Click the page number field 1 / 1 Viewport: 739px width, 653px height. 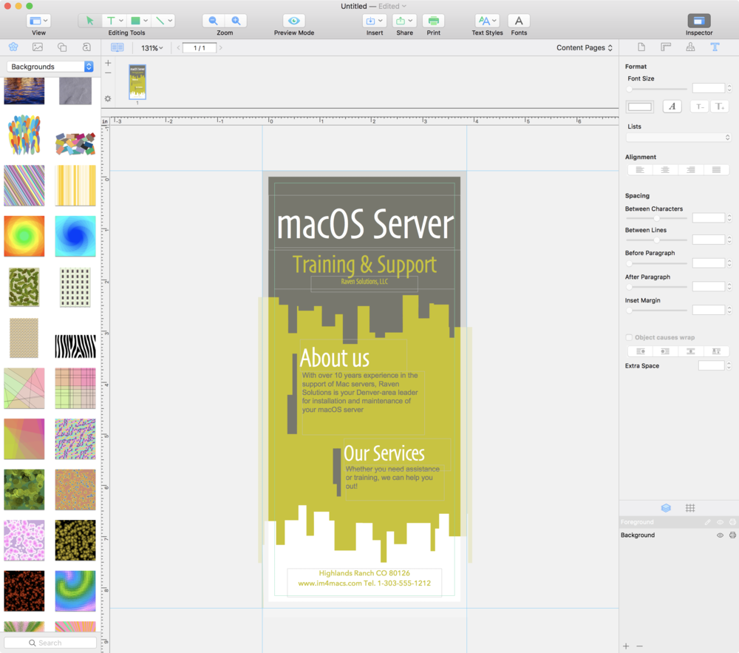point(200,47)
